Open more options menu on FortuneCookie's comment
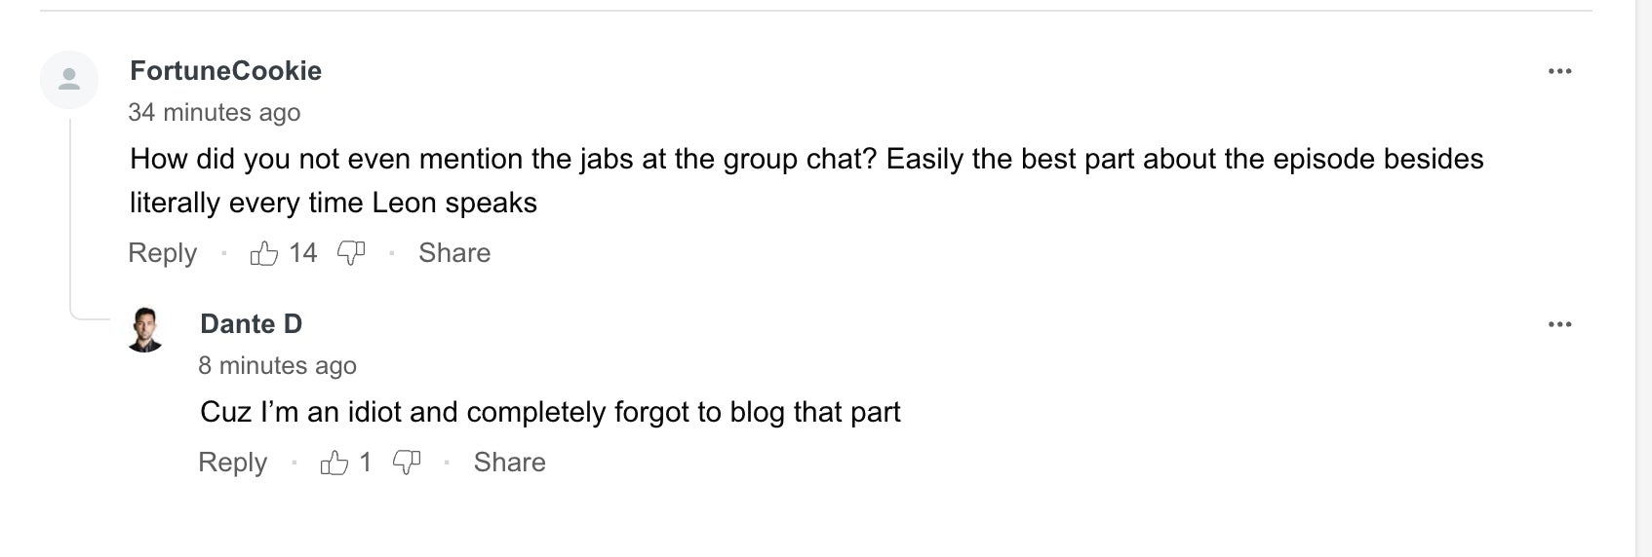 pyautogui.click(x=1559, y=71)
